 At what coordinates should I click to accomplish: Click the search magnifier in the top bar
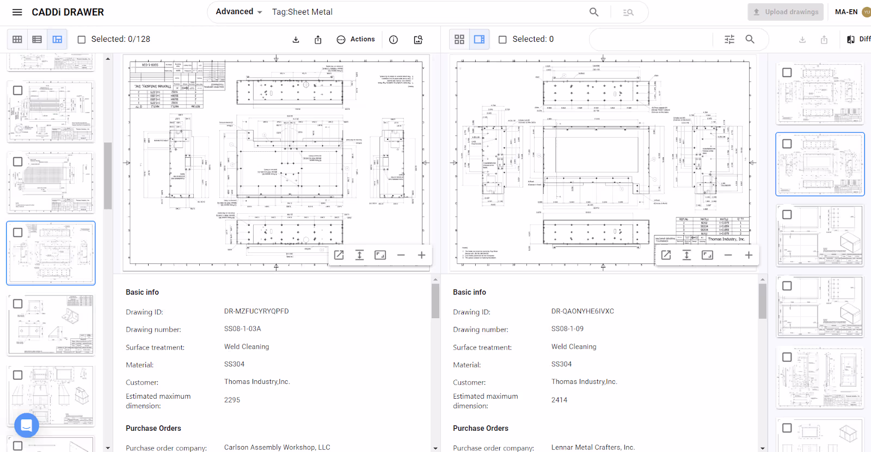(594, 12)
